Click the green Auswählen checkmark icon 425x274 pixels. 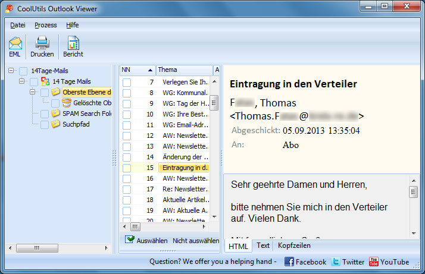[129, 240]
